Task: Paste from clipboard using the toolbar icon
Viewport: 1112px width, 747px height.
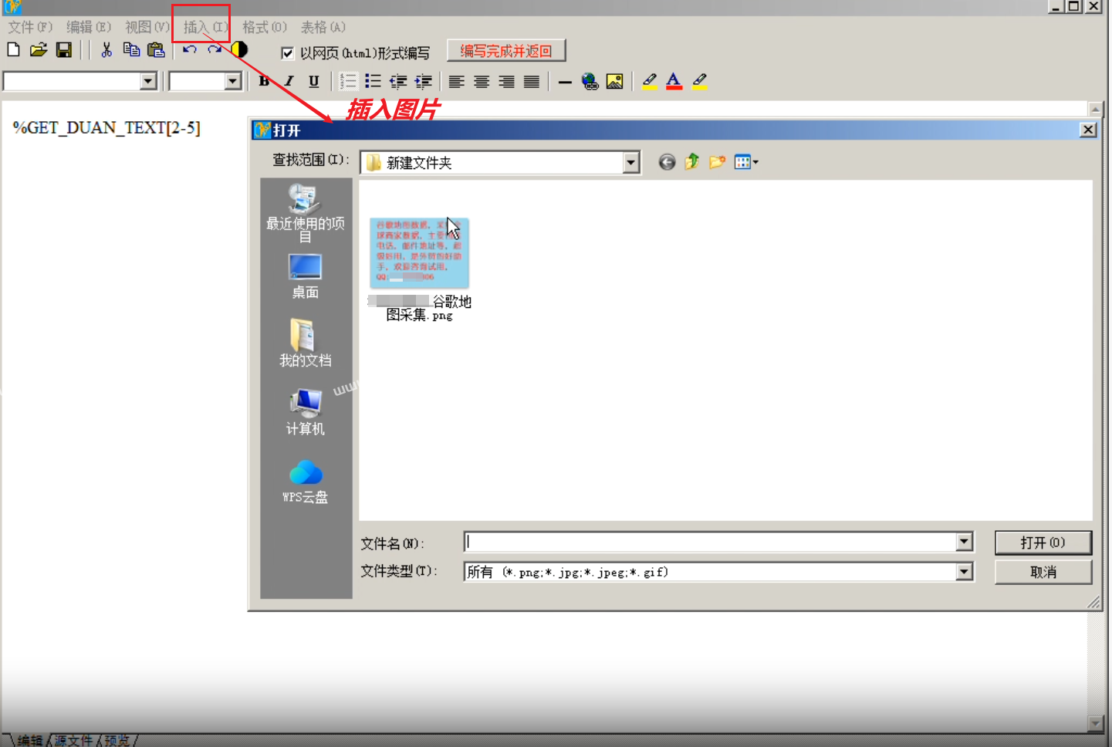Action: click(156, 50)
